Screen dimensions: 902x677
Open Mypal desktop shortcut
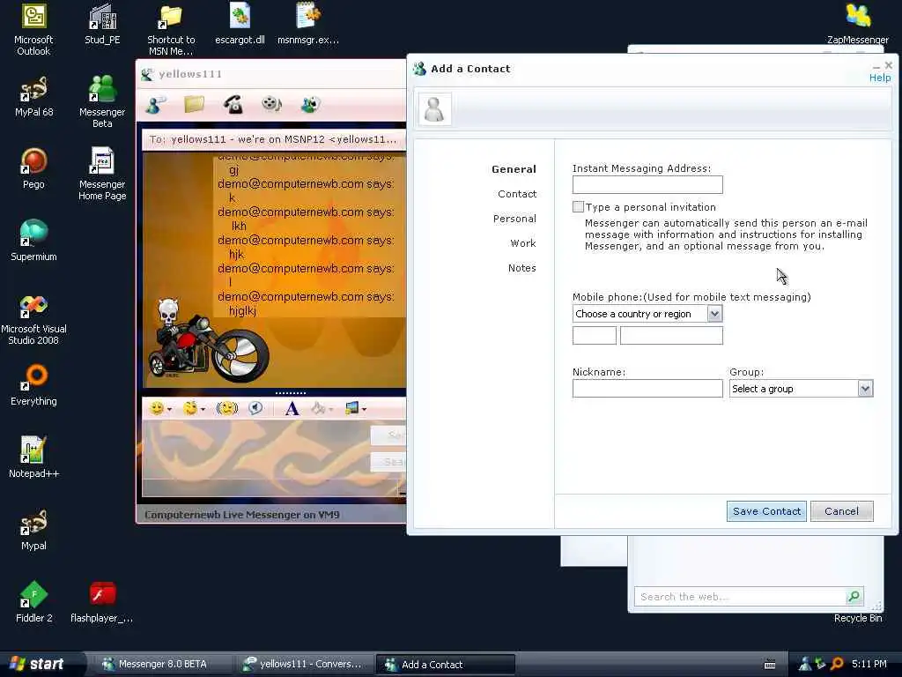(x=33, y=530)
